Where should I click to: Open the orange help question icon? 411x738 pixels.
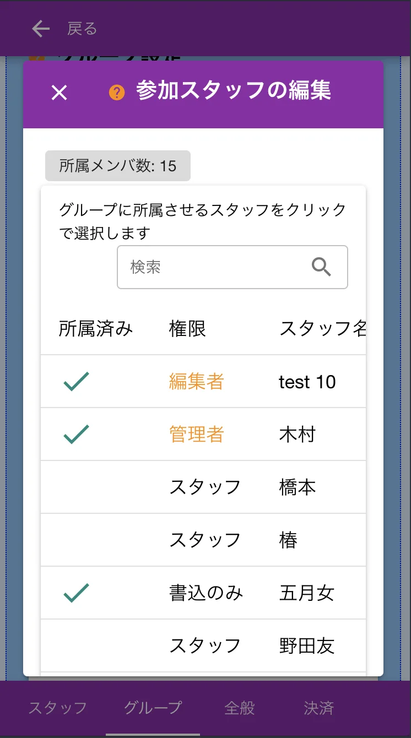click(x=117, y=93)
